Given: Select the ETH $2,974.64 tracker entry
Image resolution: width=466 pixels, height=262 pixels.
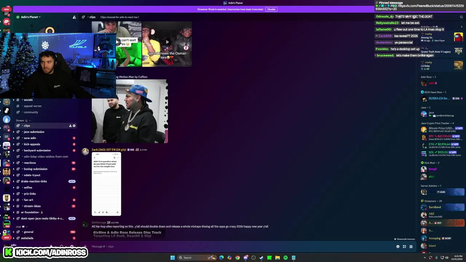Looking at the screenshot, I should [x=442, y=146].
